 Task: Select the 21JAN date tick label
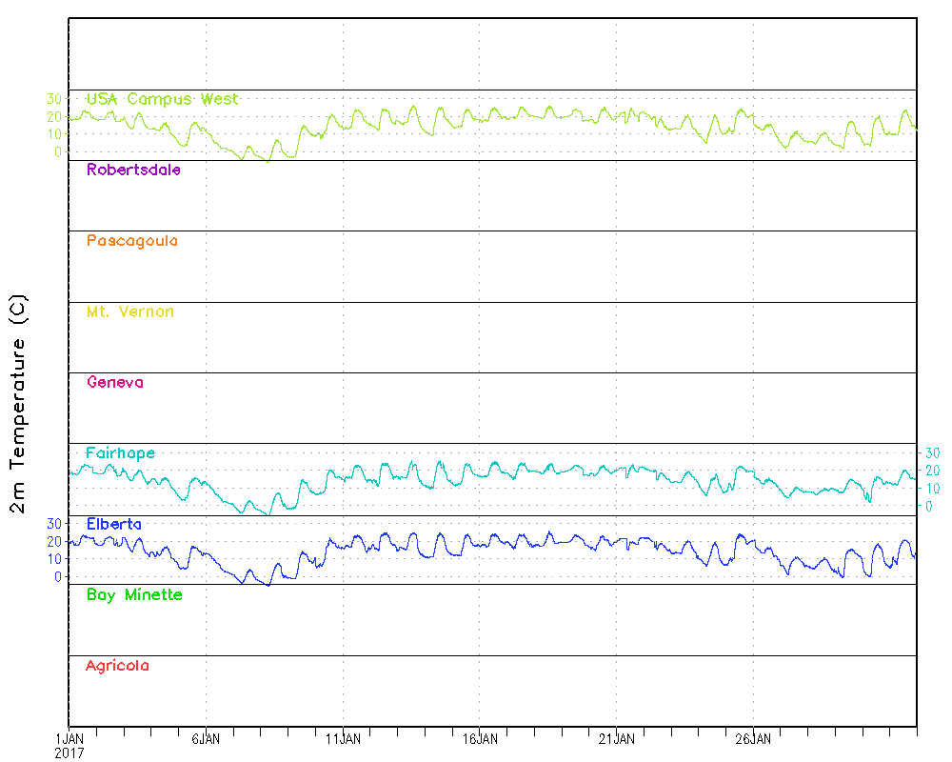[x=616, y=738]
